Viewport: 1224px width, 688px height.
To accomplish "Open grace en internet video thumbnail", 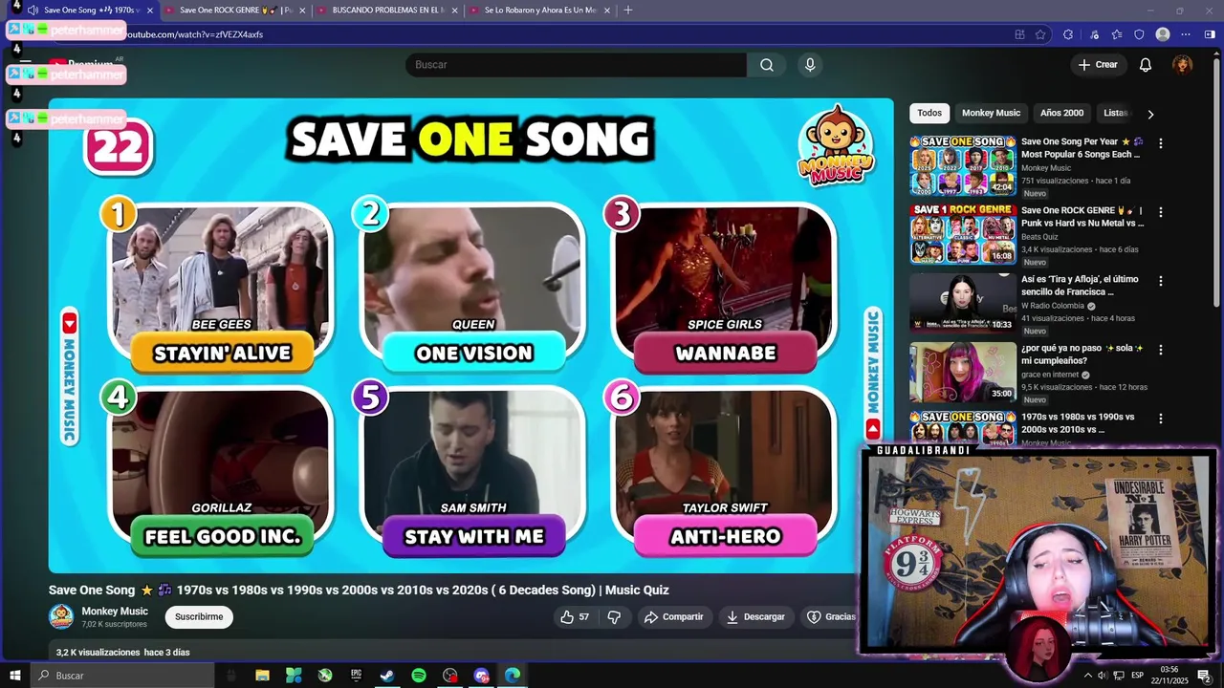I will coord(962,372).
